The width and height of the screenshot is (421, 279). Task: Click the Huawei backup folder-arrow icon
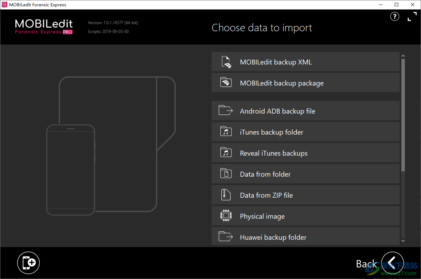[226, 237]
